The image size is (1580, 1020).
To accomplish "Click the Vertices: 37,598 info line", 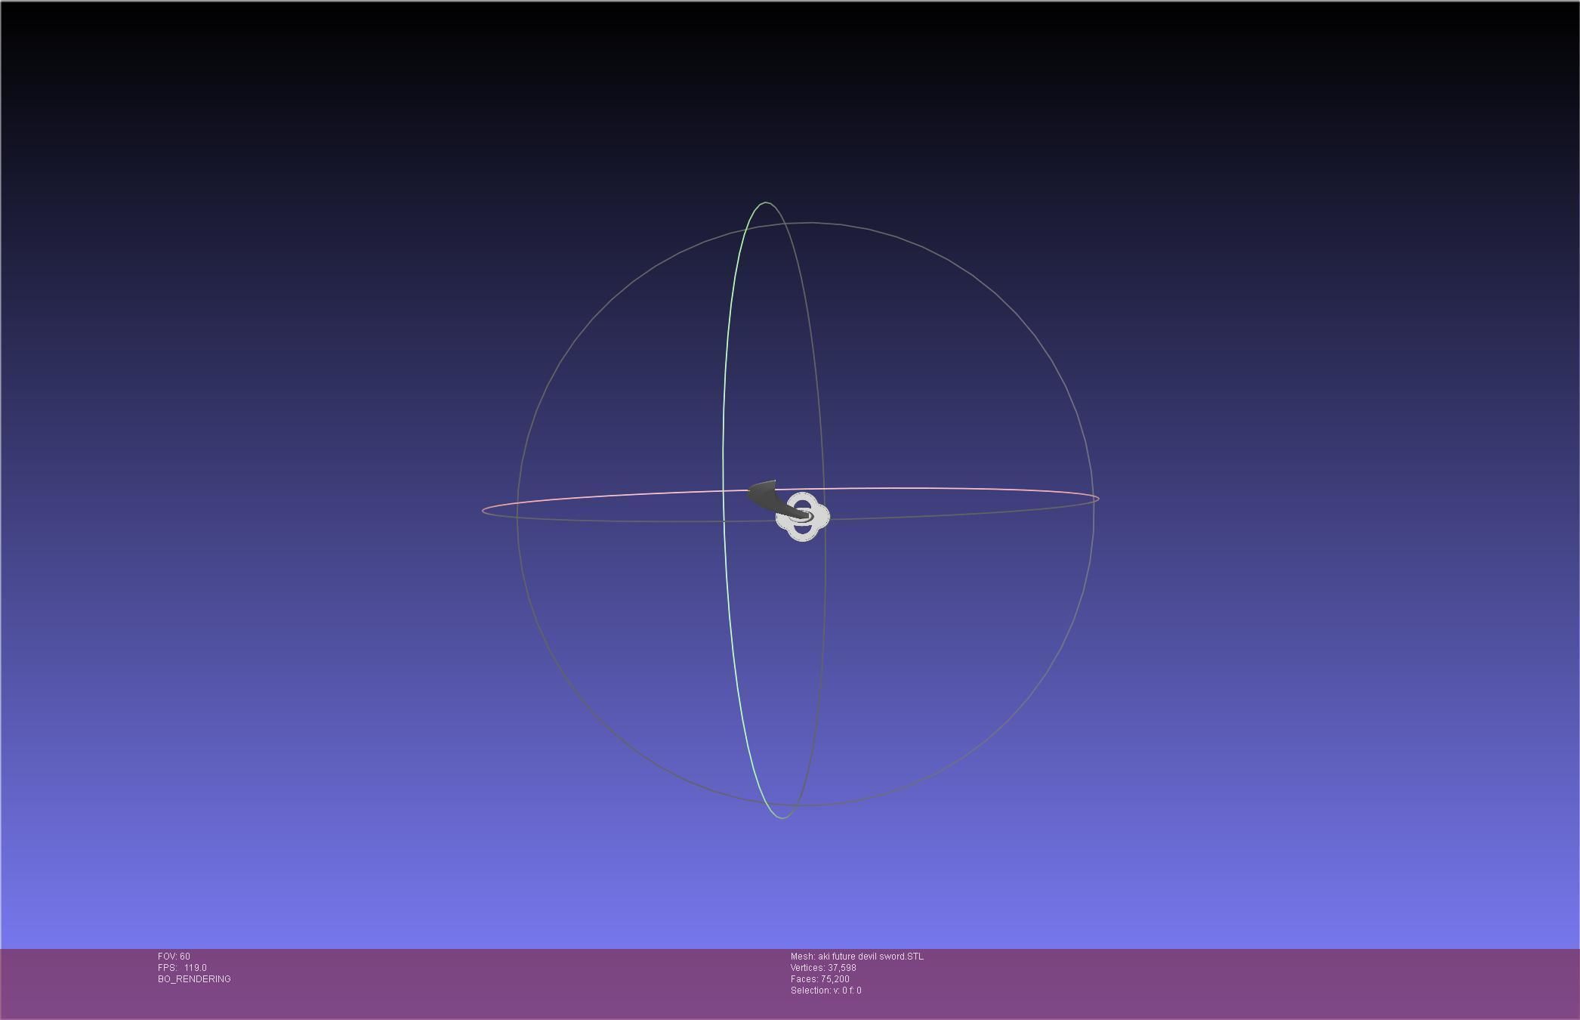I will pos(823,968).
